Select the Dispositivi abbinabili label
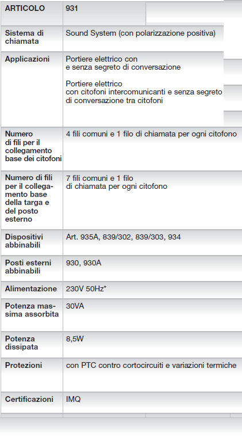 click(x=24, y=241)
